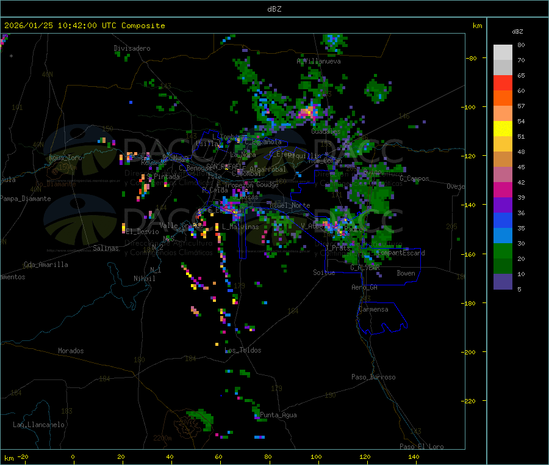Click the Cda_Amarilla label
Viewport: 549px width, 465px height.
[x=46, y=265]
